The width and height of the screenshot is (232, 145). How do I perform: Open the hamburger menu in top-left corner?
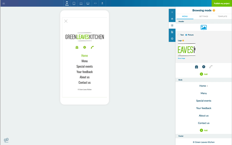[4, 3]
